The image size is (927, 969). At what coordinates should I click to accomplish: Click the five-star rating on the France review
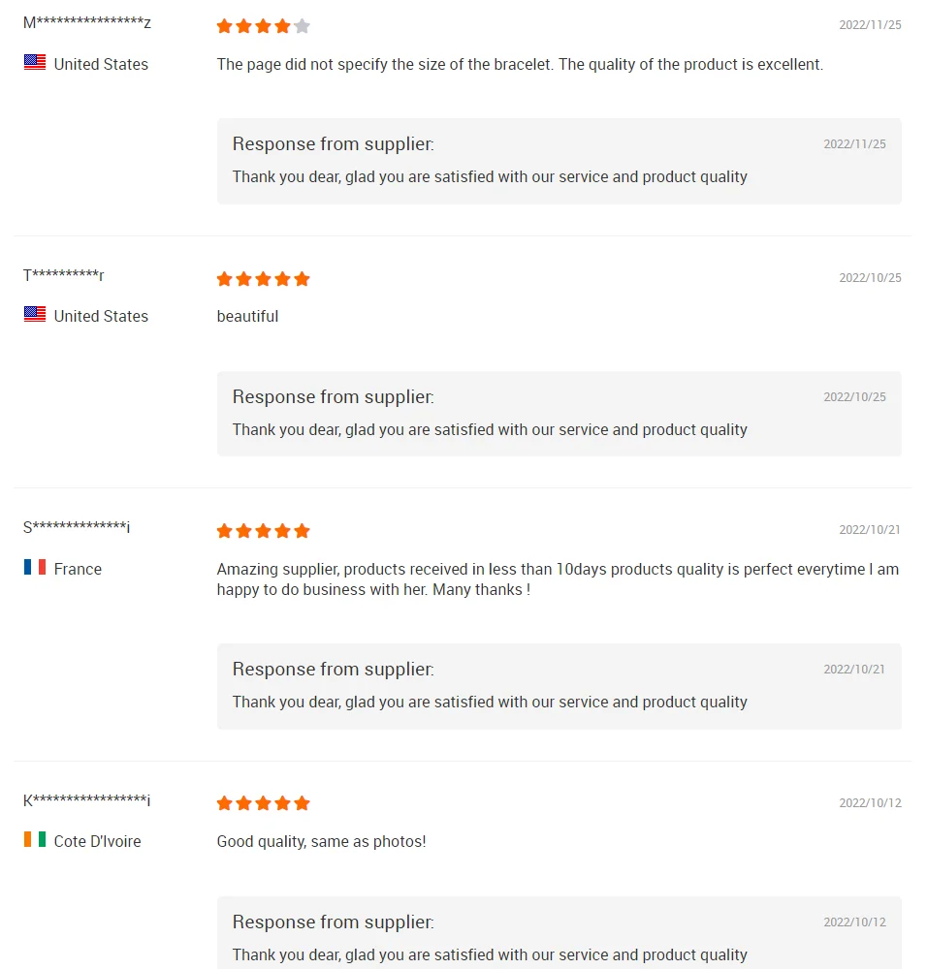pos(263,531)
